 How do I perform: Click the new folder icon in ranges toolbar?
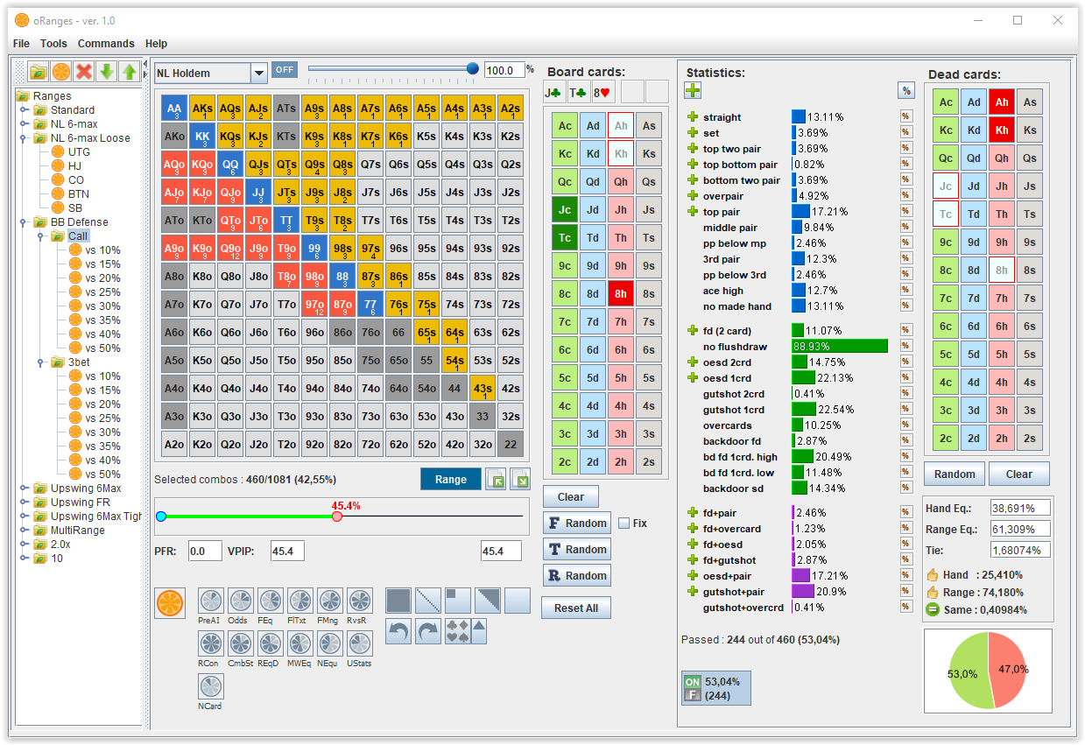coord(38,72)
